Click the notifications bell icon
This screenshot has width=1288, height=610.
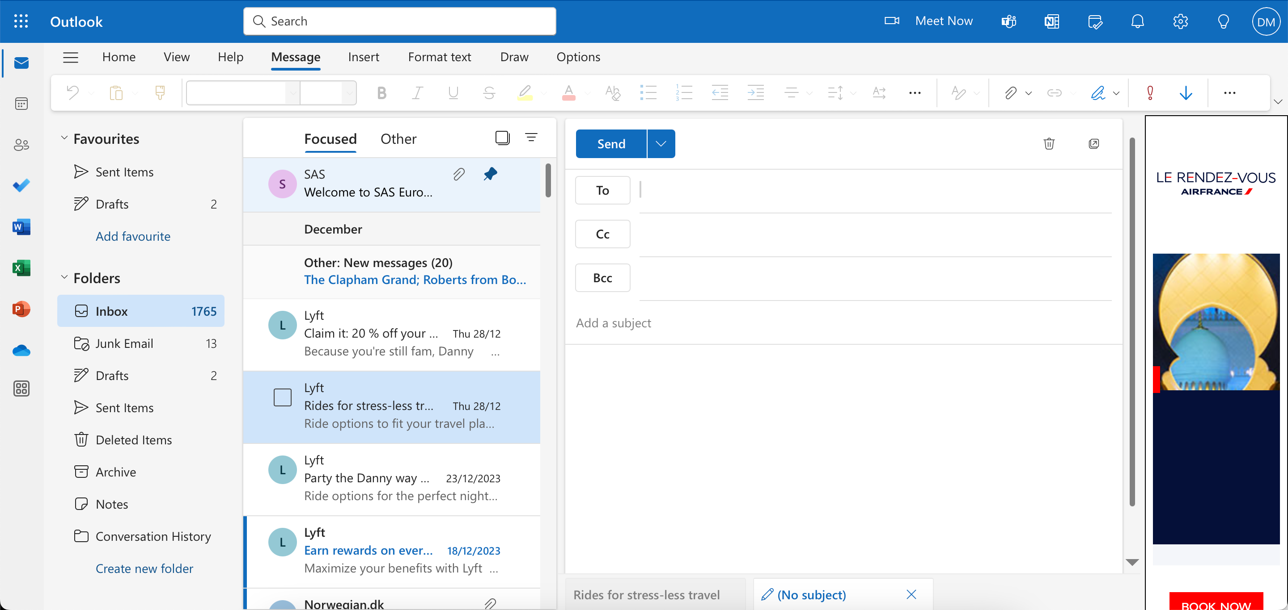[x=1137, y=21]
